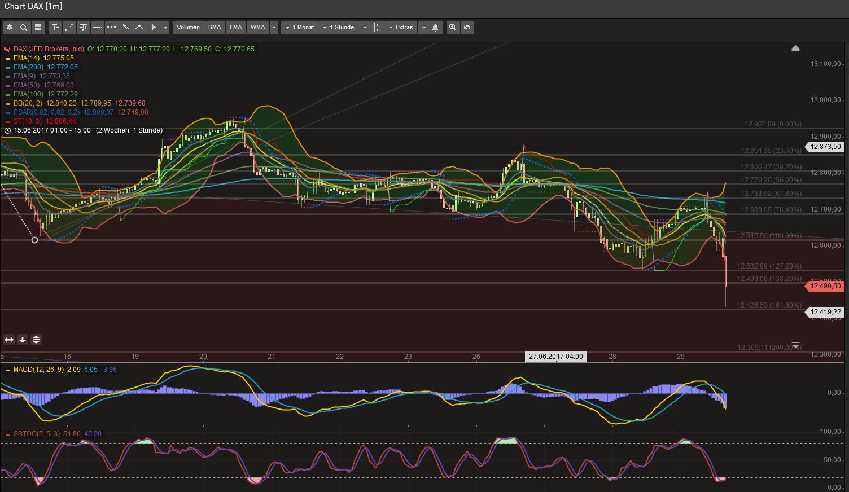849x492 pixels.
Task: Click the 27.06.2017 04:00 timestamp marker
Action: pyautogui.click(x=555, y=356)
